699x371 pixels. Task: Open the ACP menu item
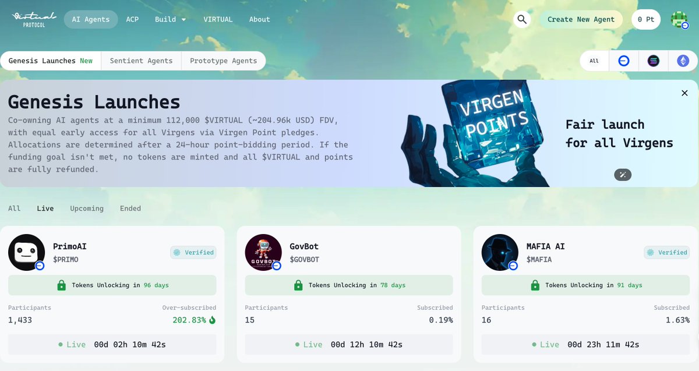coord(132,19)
